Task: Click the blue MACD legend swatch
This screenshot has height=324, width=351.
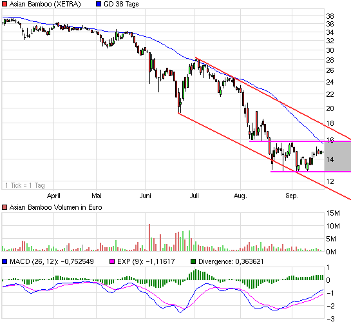Action: pos(5,261)
